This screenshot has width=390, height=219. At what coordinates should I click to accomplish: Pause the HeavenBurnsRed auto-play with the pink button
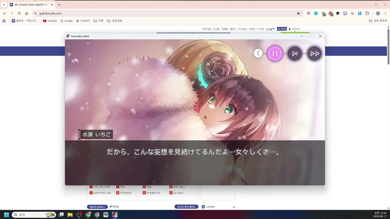(275, 54)
